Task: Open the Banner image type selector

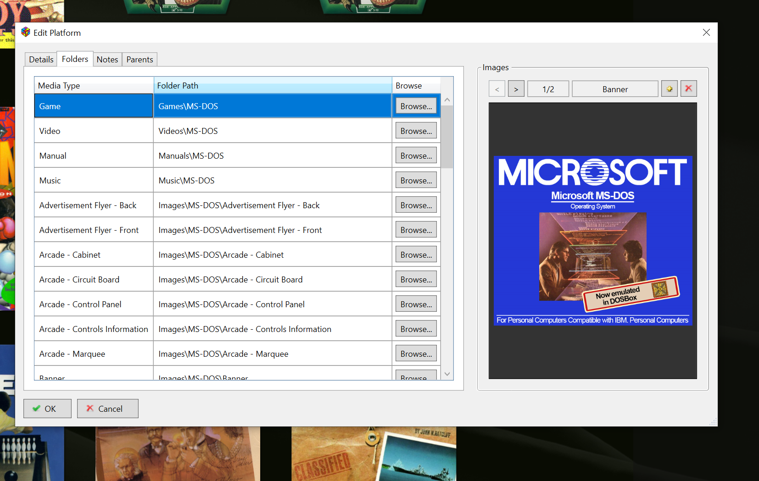Action: pyautogui.click(x=615, y=89)
